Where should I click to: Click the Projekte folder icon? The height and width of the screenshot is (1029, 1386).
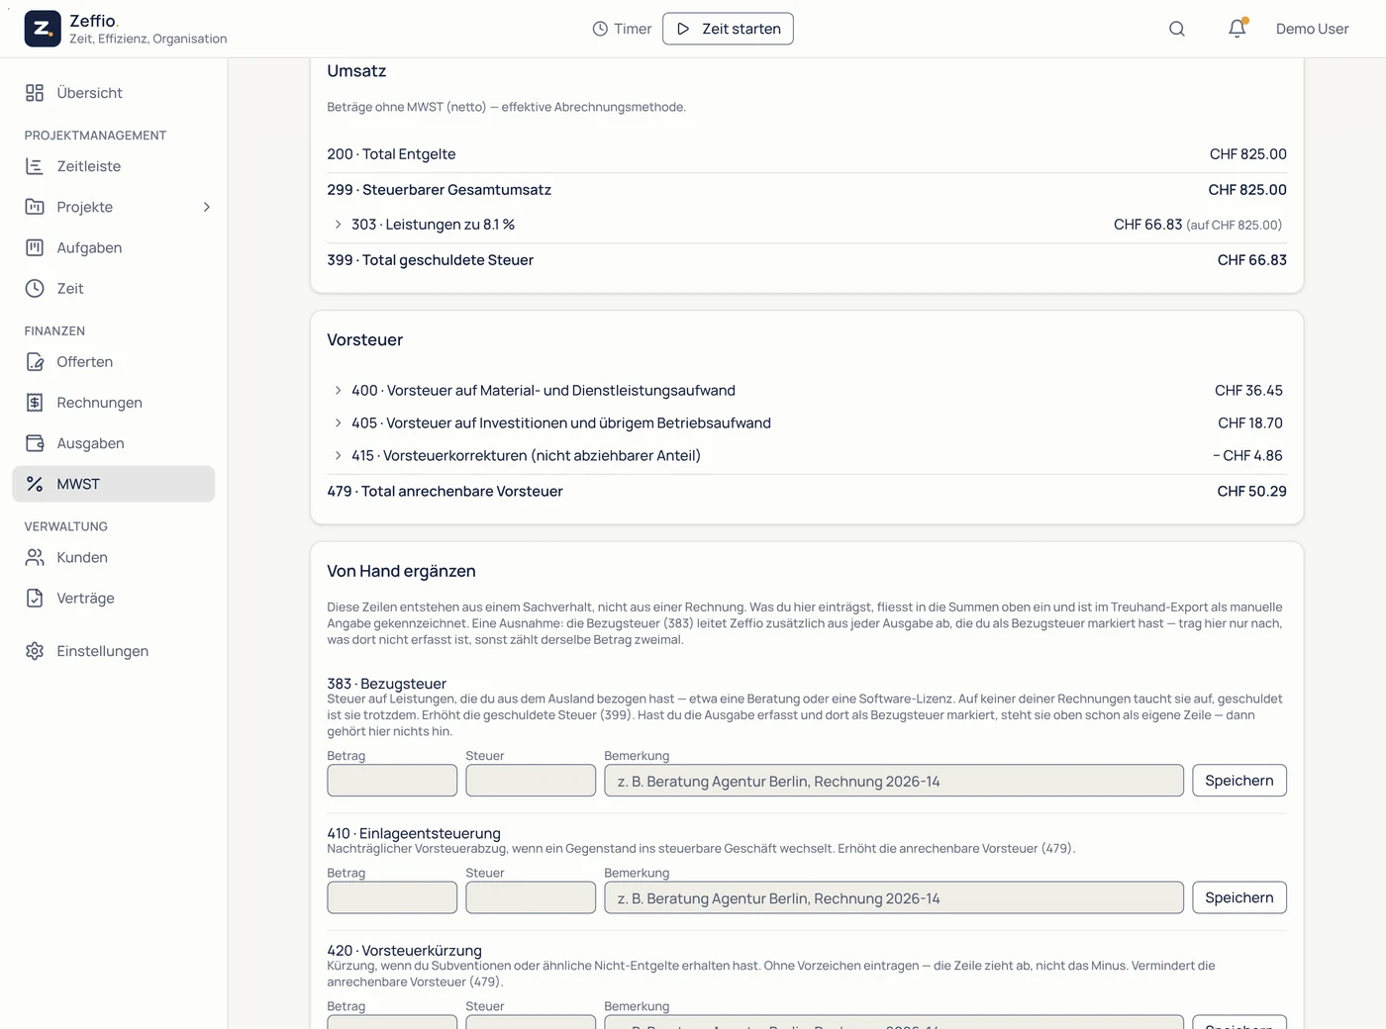point(35,207)
